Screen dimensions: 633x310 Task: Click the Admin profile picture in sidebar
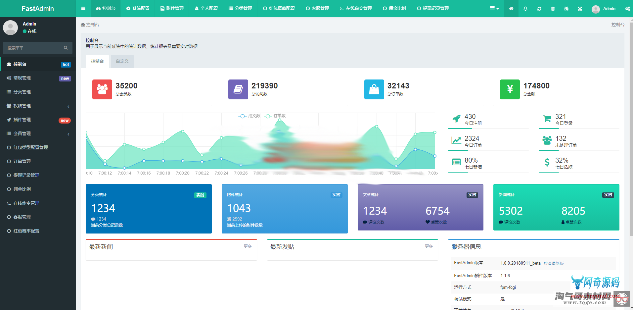pos(10,27)
